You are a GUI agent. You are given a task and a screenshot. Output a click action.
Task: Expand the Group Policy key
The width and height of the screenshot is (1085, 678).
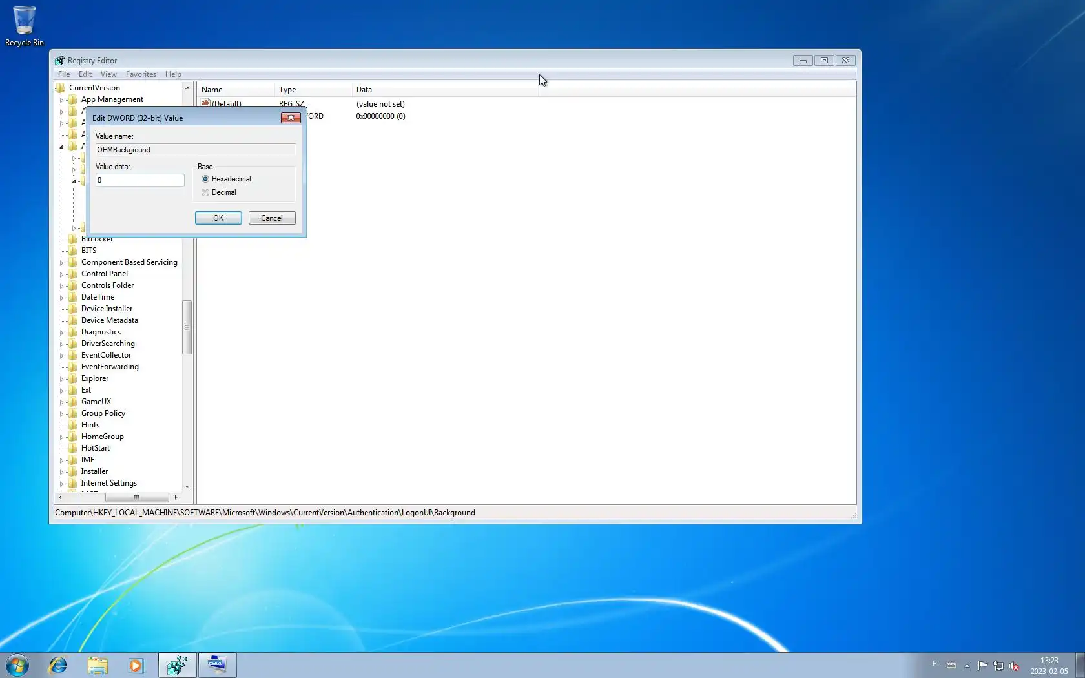point(62,414)
